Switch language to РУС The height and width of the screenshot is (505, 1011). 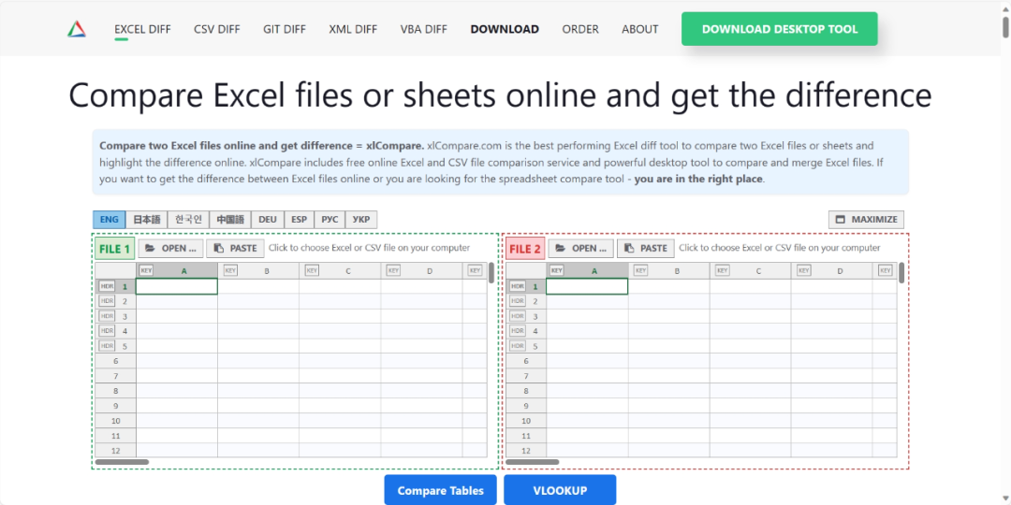click(x=330, y=220)
